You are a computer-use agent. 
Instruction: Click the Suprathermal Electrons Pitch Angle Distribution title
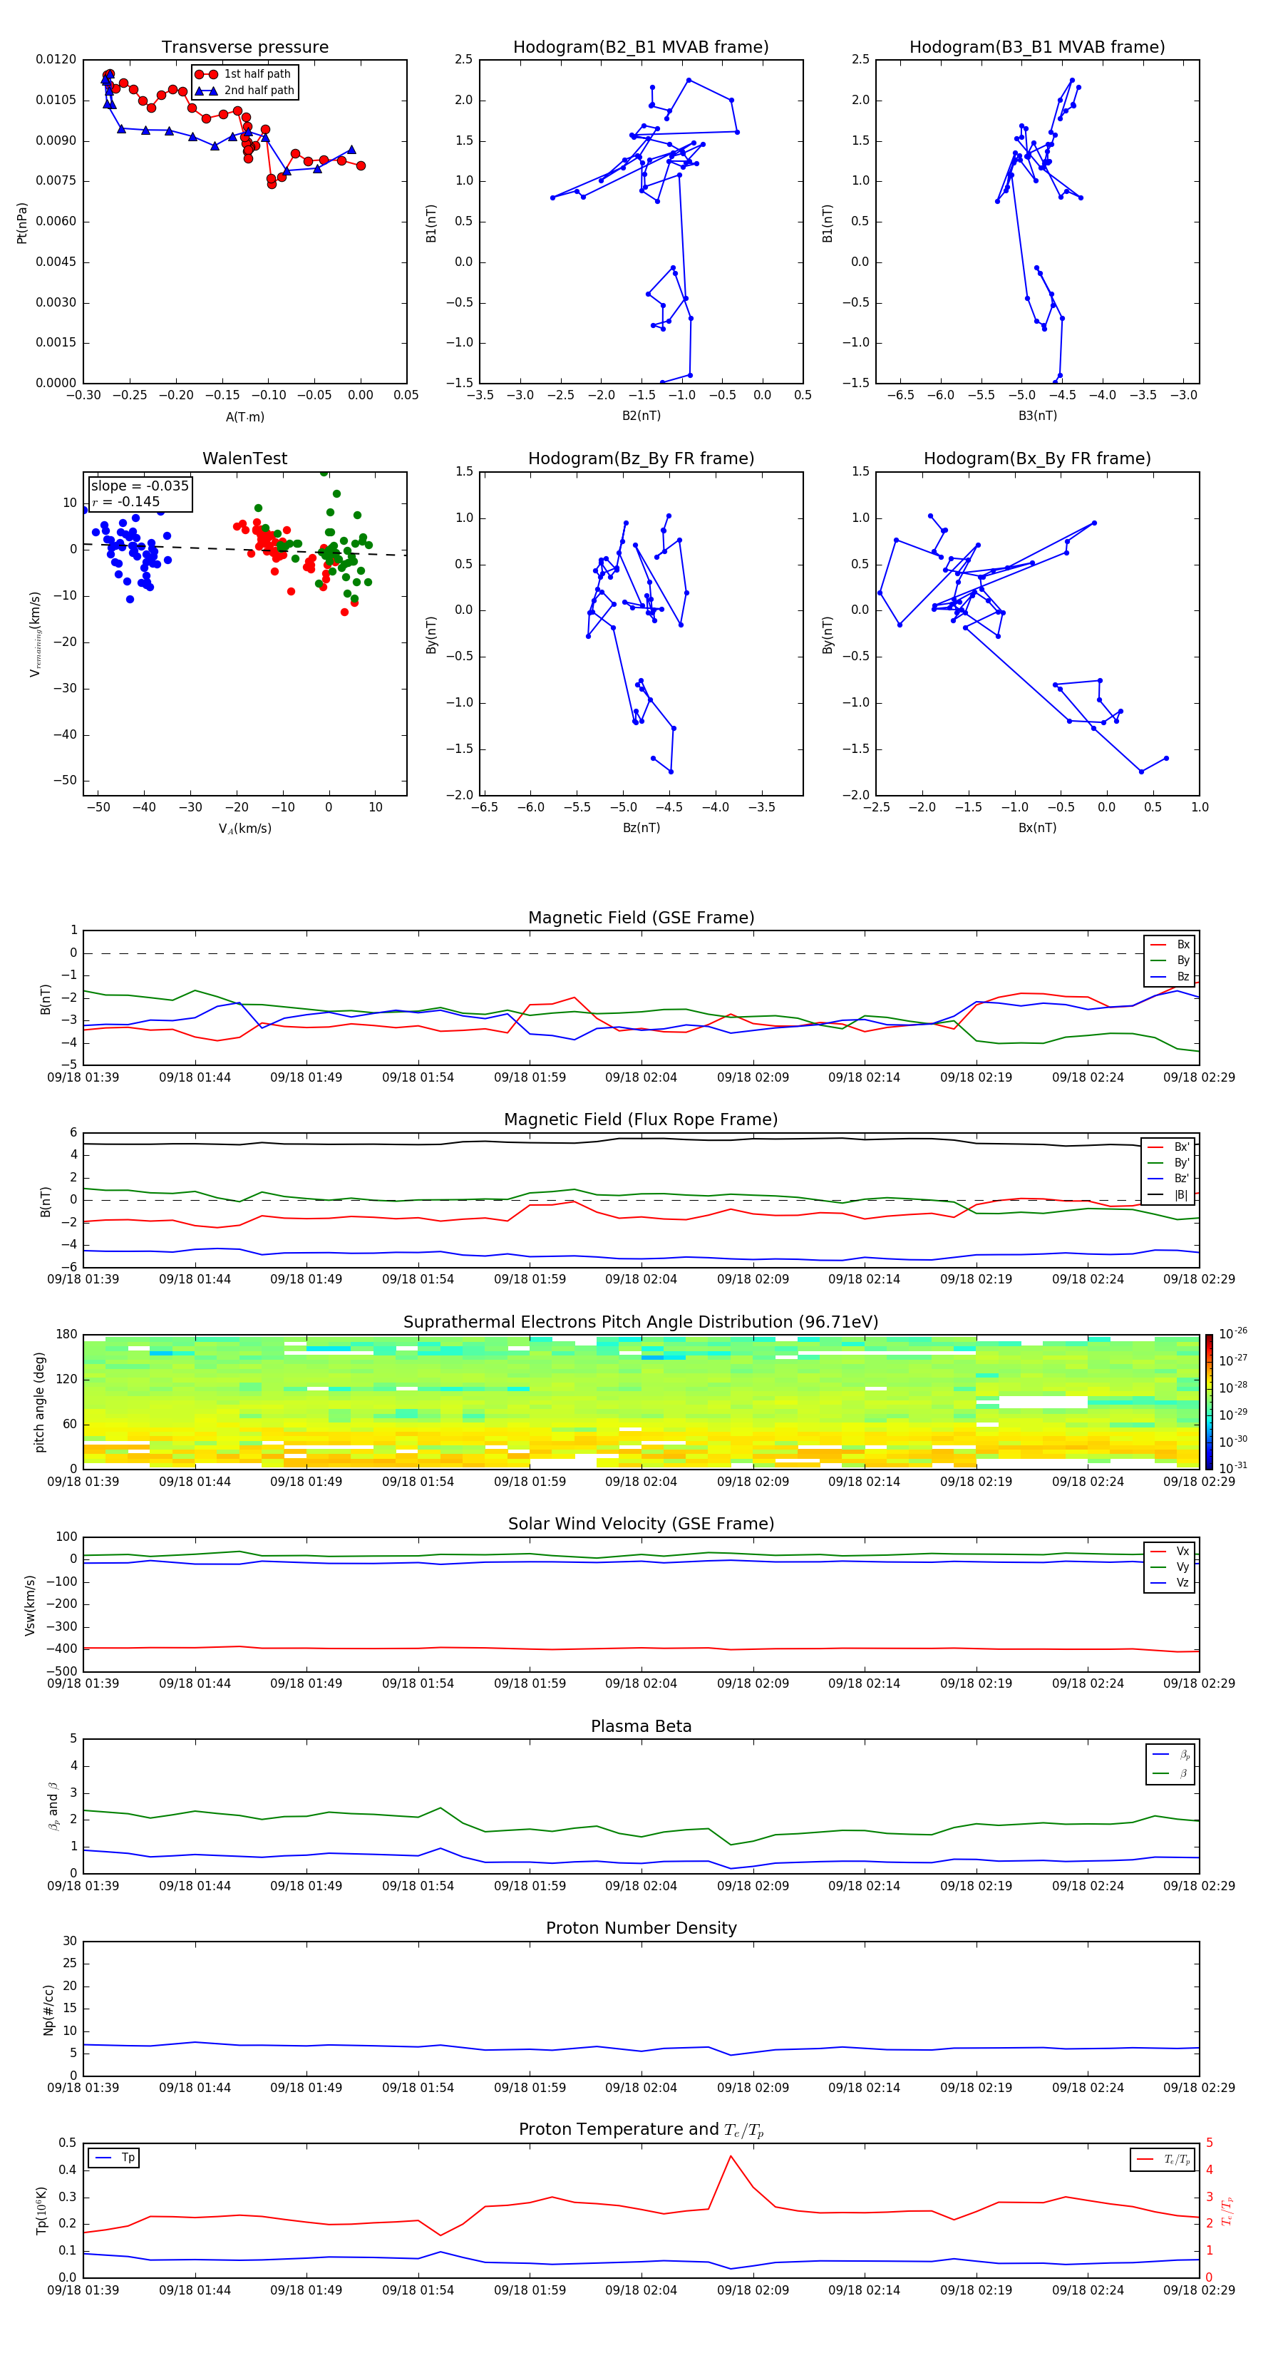641,1323
